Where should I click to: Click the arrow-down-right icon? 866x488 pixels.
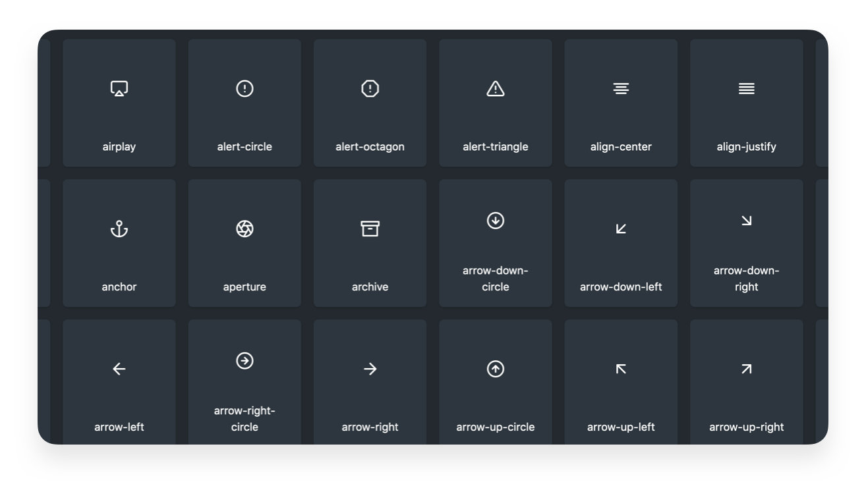coord(746,222)
